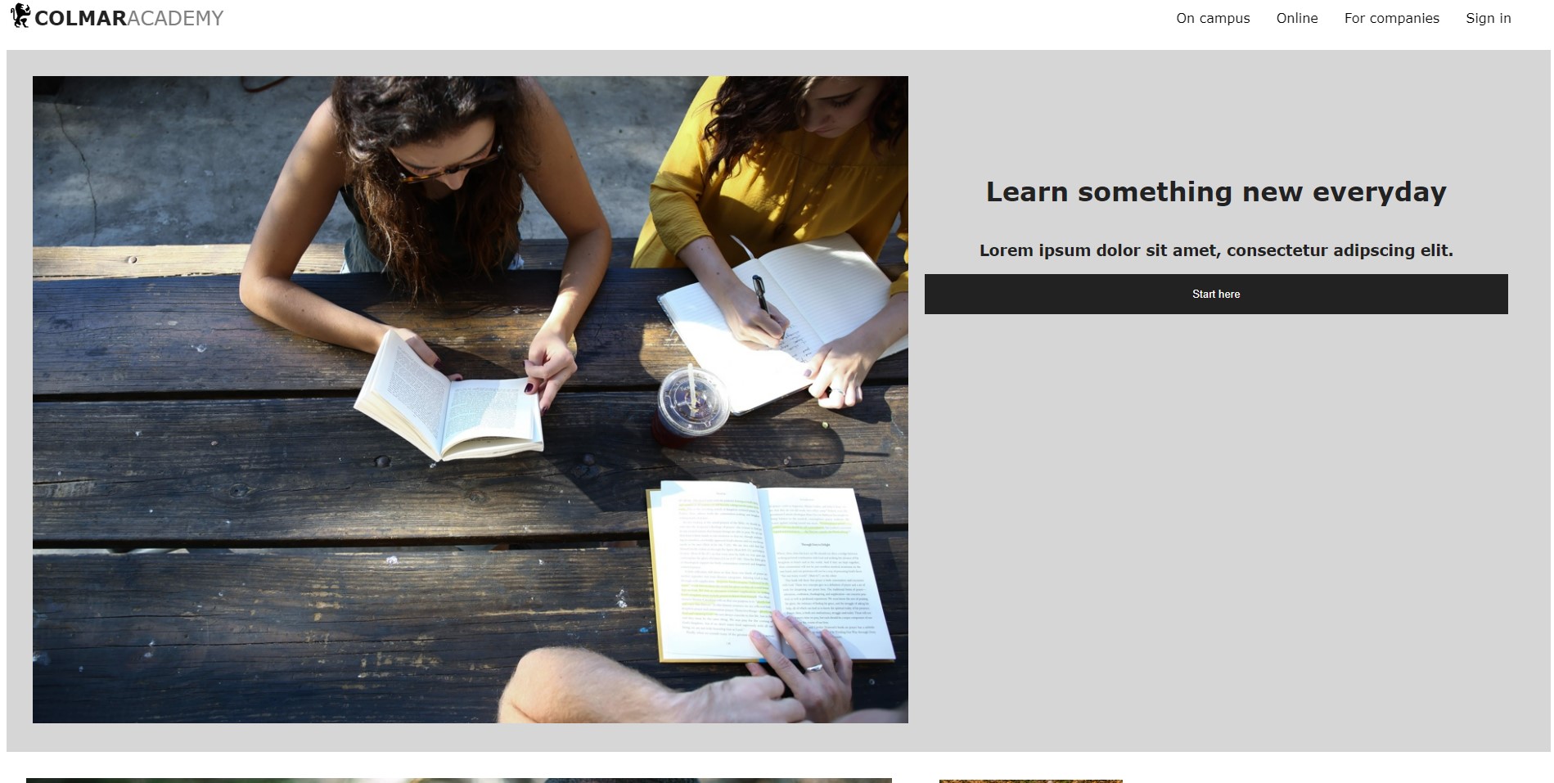Click the ring on the man's hand
1554x783 pixels.
tap(813, 668)
